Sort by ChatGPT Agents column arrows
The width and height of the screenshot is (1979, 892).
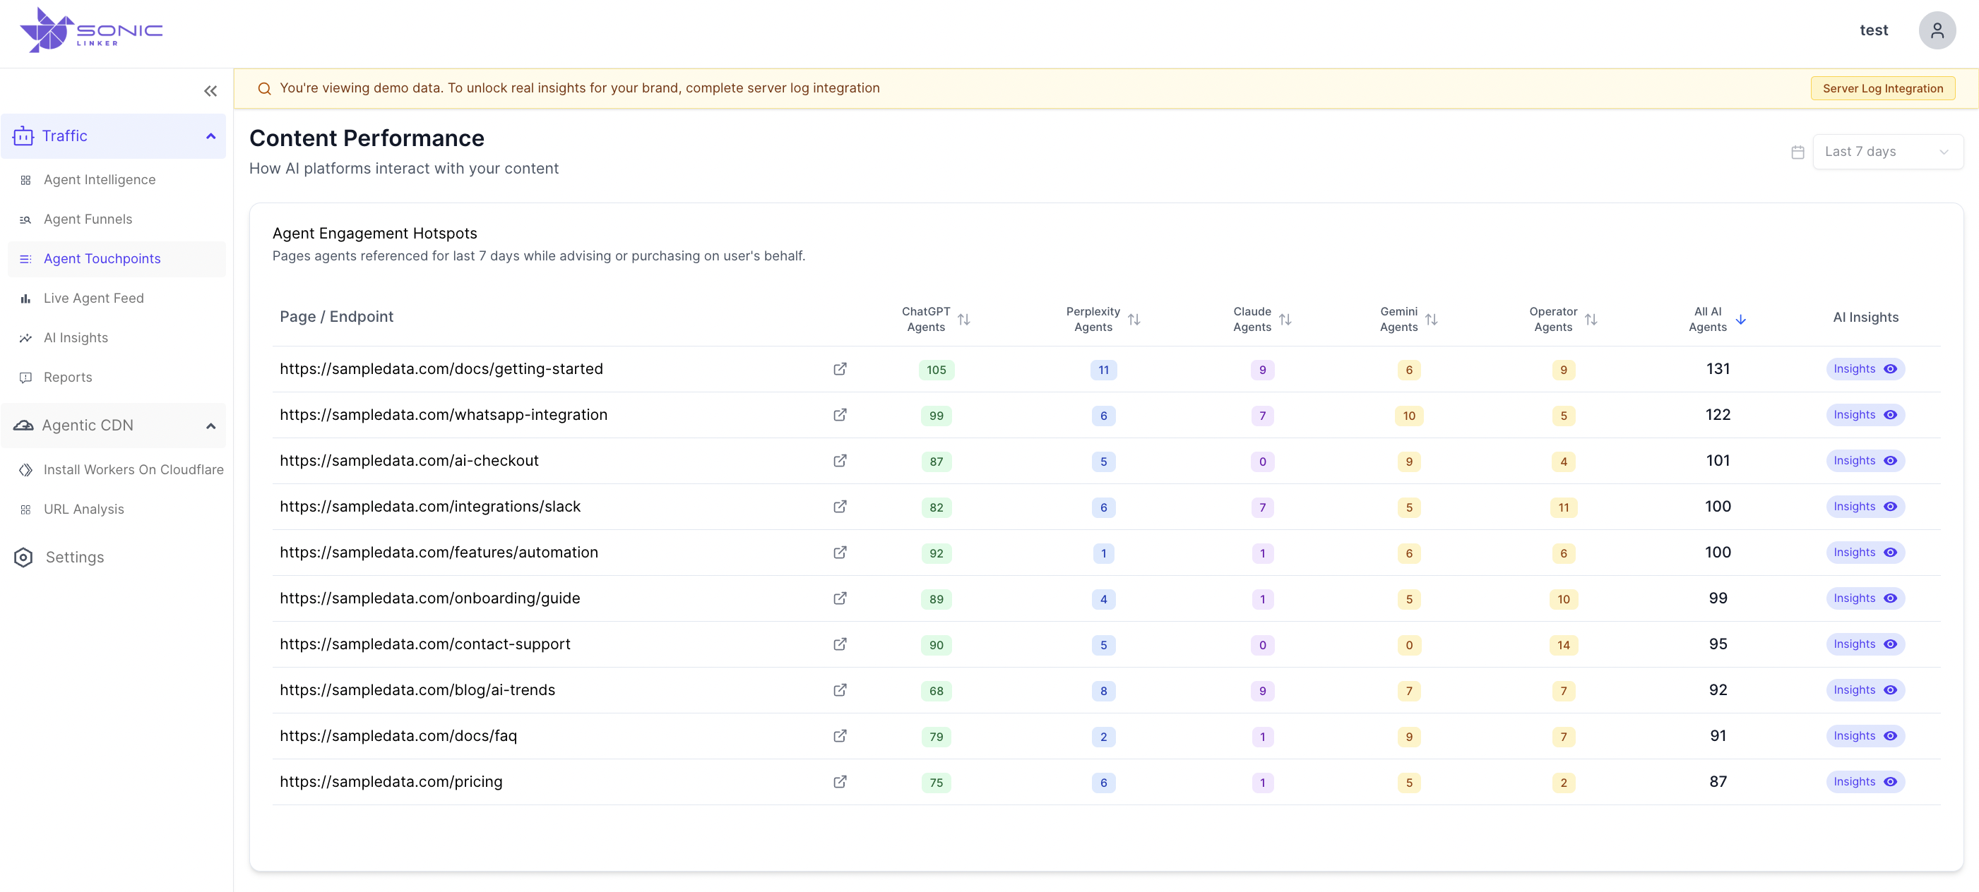point(963,320)
